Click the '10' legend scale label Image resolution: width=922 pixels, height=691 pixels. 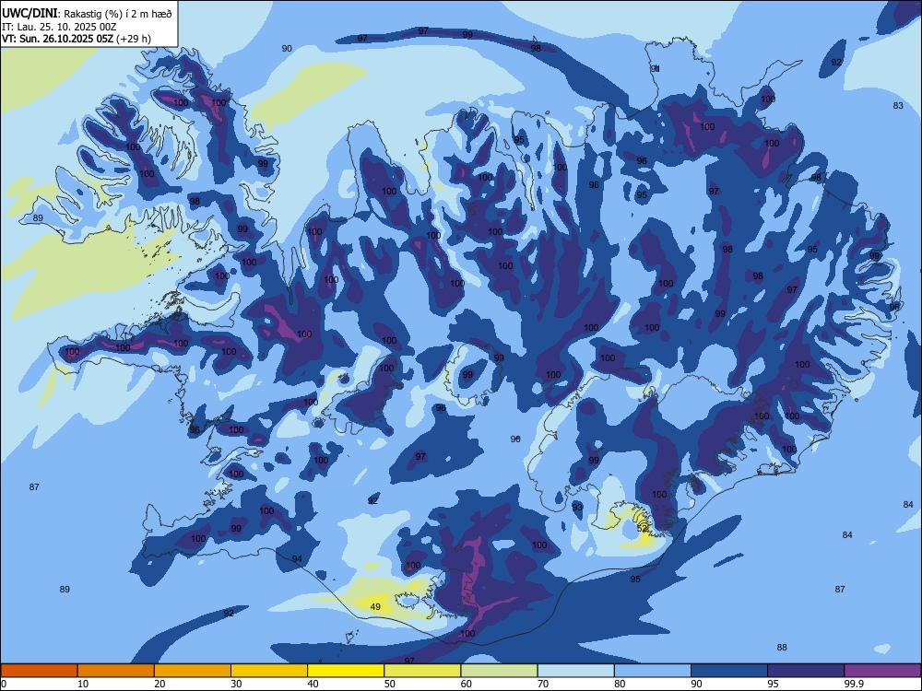click(84, 684)
